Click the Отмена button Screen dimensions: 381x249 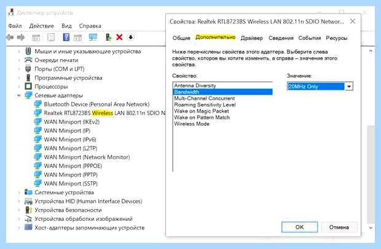click(x=339, y=227)
